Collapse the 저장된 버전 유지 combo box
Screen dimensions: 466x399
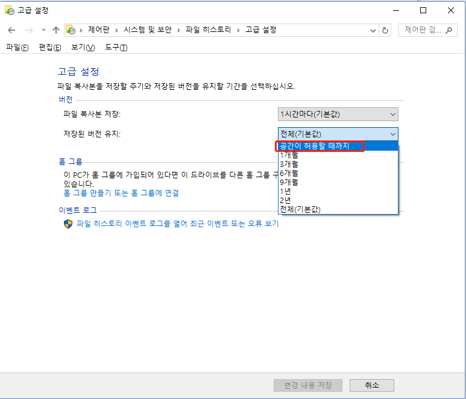pyautogui.click(x=338, y=134)
